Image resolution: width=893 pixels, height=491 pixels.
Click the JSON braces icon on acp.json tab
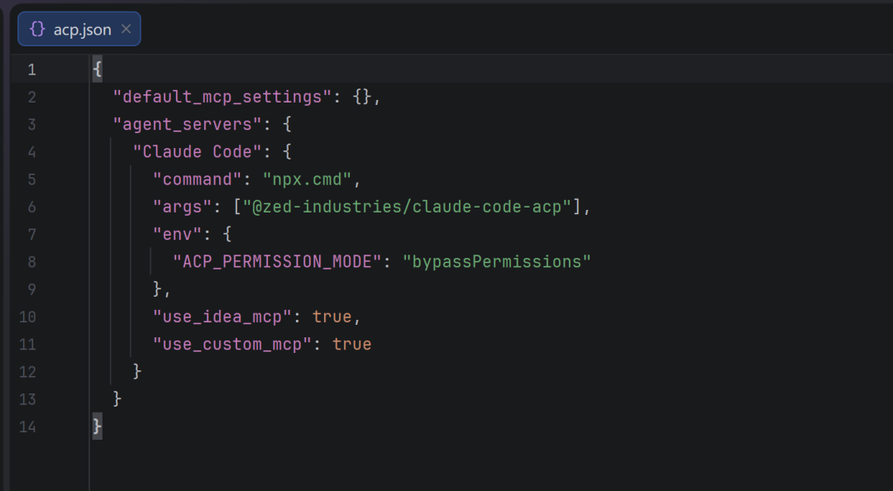(x=37, y=29)
